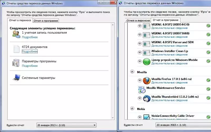Expand chevron for Mozilla Thunderbird 17.0.2
The width and height of the screenshot is (211, 132).
140,98
